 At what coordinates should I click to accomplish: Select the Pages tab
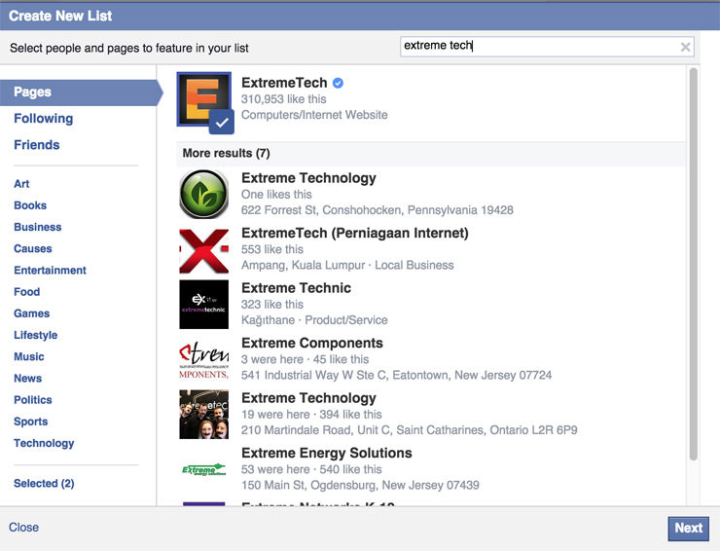click(33, 92)
